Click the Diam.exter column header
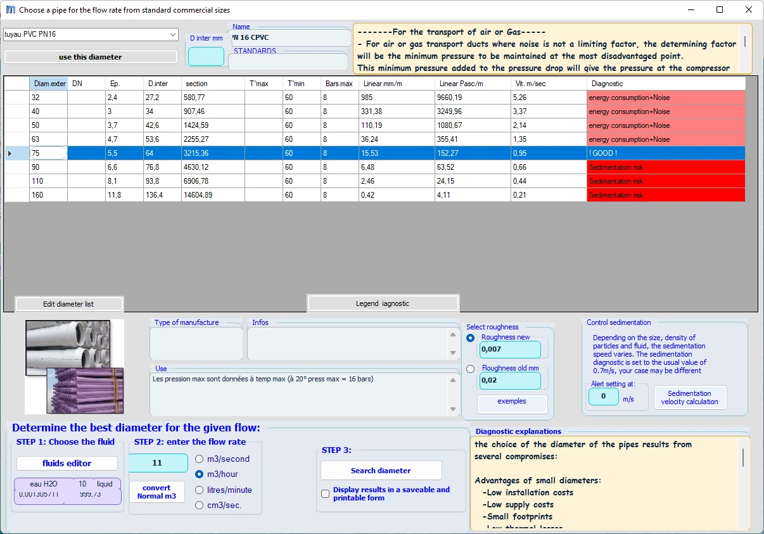The width and height of the screenshot is (764, 534). tap(48, 84)
